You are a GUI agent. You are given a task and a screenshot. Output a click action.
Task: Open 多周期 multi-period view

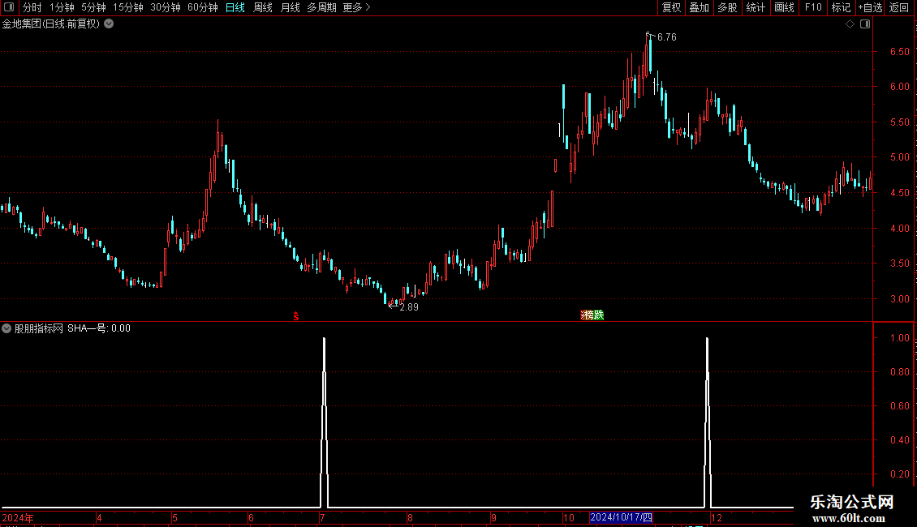(x=321, y=7)
